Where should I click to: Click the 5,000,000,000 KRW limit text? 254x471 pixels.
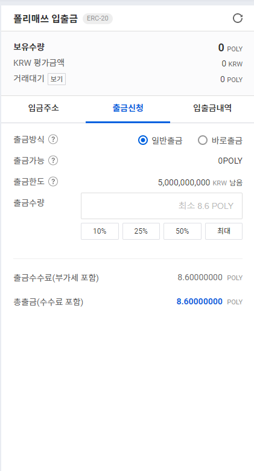(192, 182)
